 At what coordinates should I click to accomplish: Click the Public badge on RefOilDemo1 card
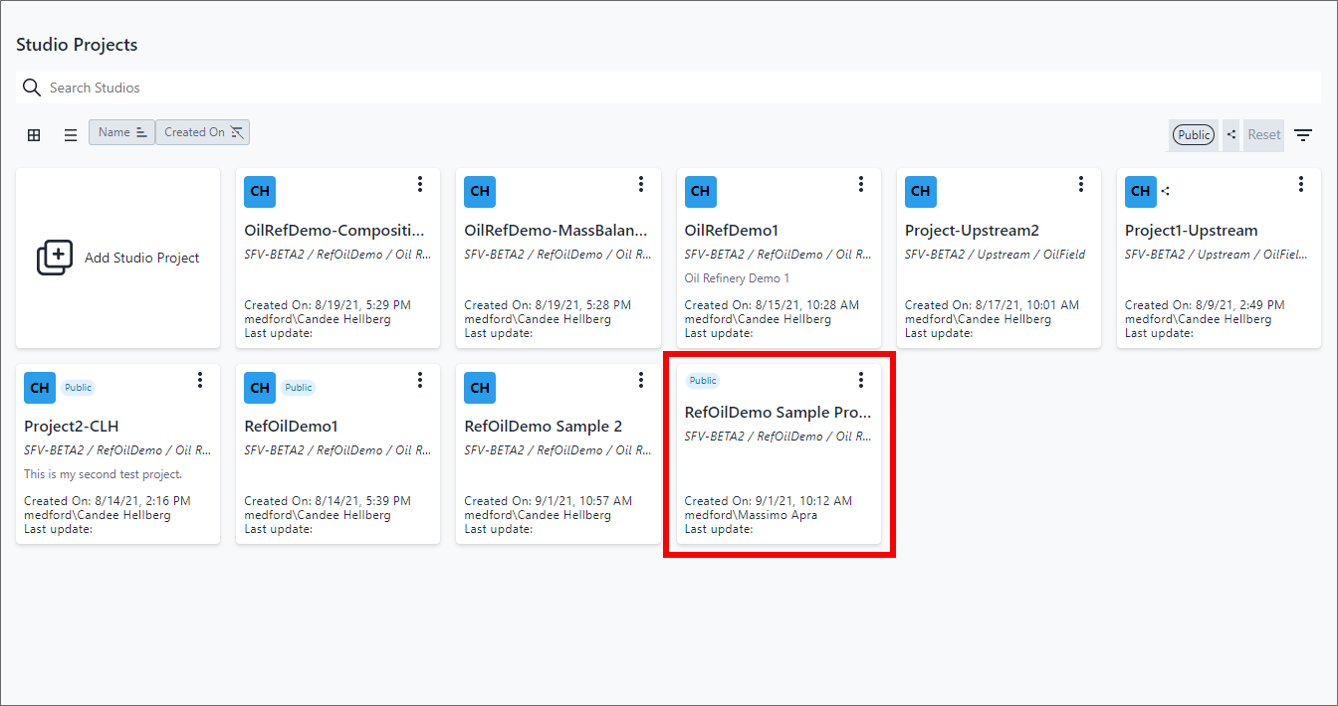(x=298, y=388)
